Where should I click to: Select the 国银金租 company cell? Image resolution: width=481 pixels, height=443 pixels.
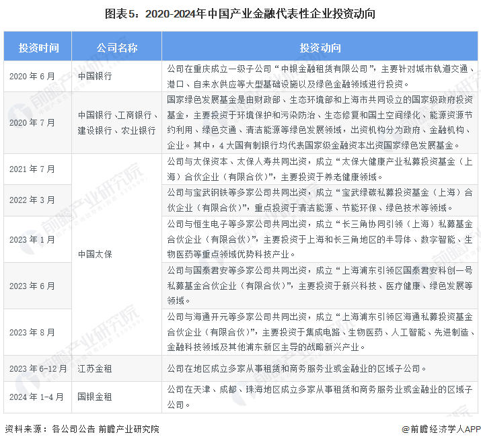[116, 397]
